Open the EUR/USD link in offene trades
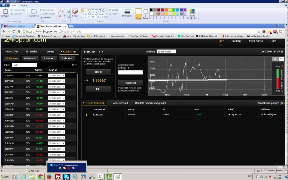 tap(98, 114)
